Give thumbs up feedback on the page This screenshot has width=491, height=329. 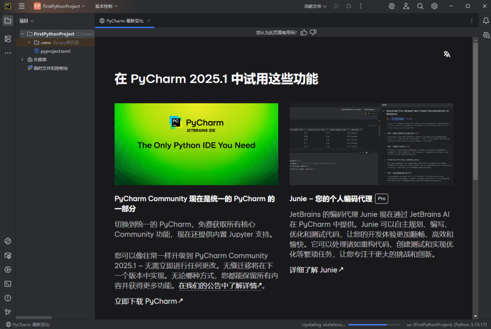pyautogui.click(x=304, y=32)
